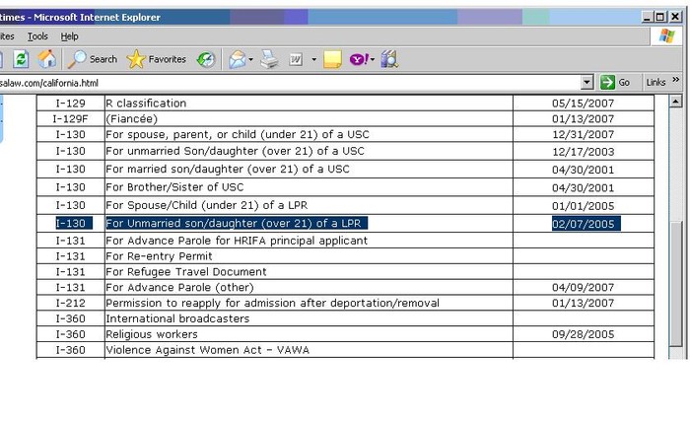Screen dimensions: 690x421
Task: Open the Search pane
Action: click(x=93, y=59)
